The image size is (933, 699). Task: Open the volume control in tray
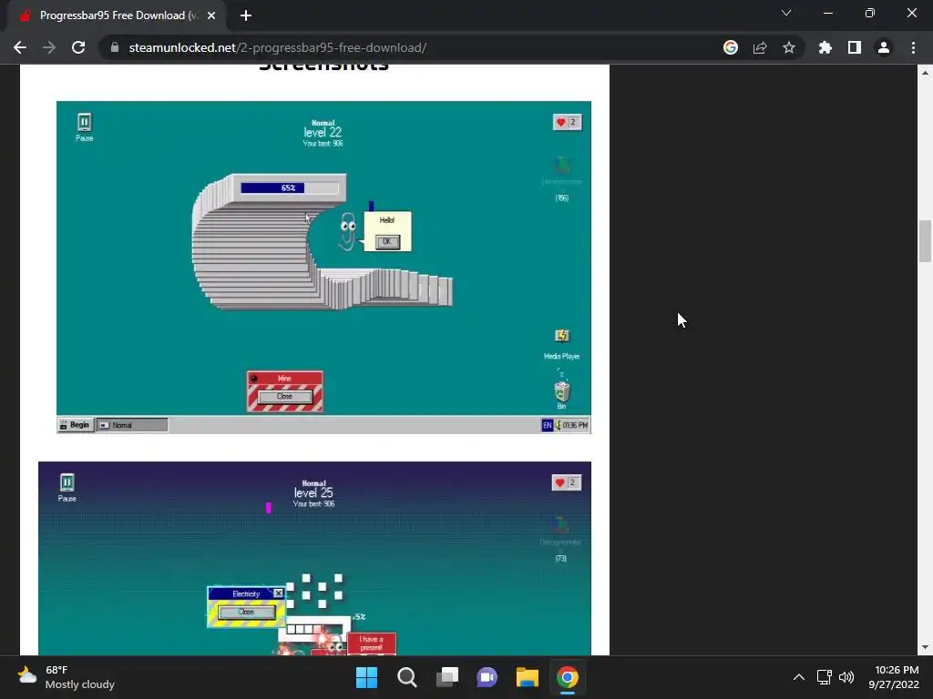pos(846,677)
